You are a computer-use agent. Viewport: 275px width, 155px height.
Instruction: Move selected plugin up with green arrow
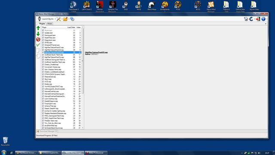38,28
